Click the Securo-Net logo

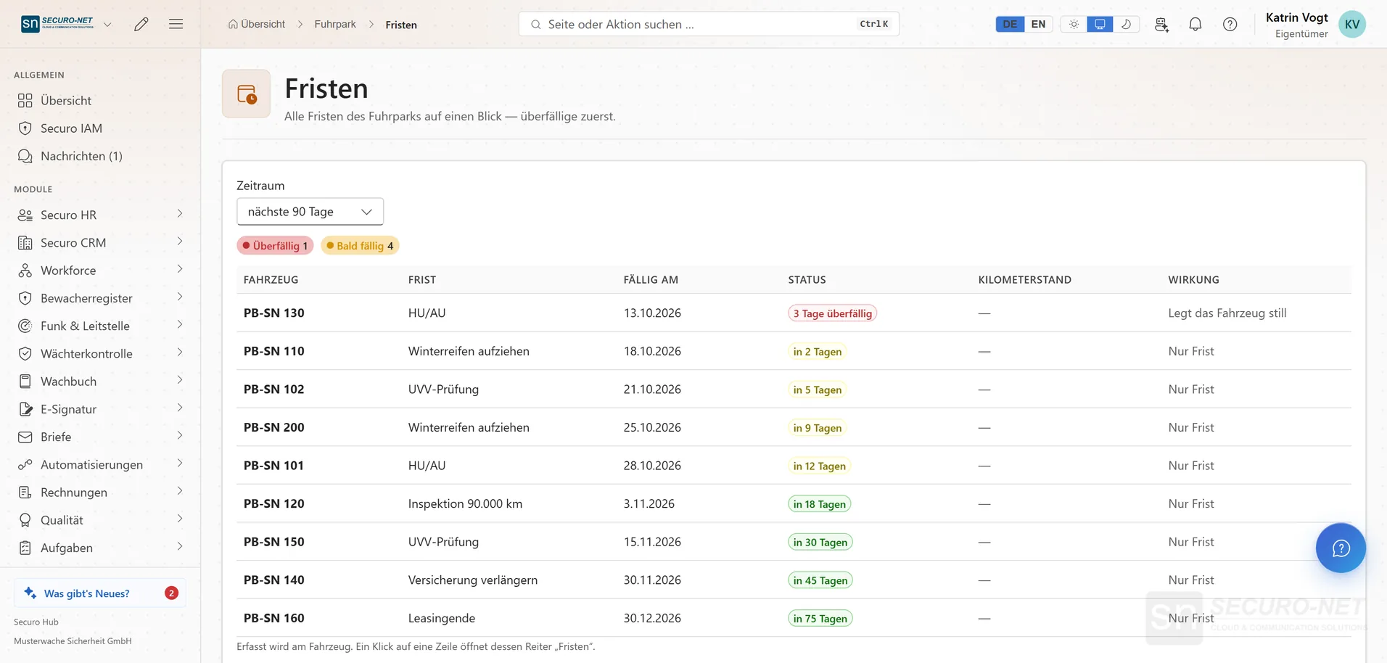click(x=57, y=24)
